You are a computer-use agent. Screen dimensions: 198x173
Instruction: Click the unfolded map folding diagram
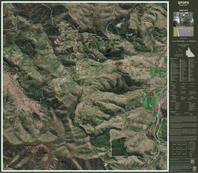point(192,145)
